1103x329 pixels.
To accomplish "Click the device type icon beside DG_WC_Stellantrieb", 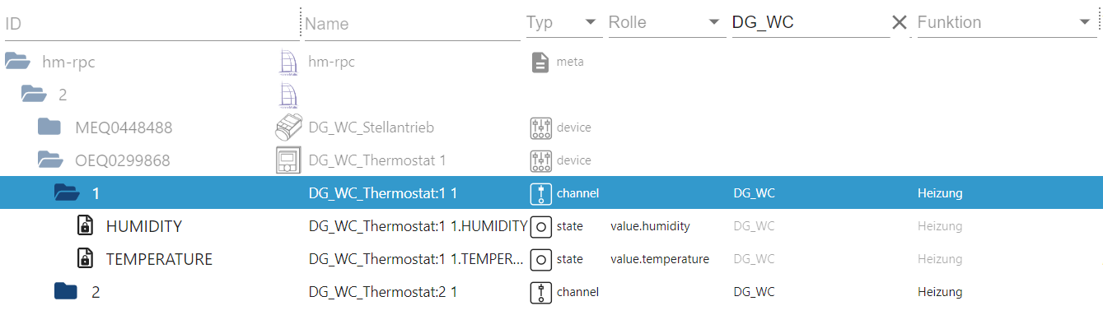I will (x=540, y=127).
